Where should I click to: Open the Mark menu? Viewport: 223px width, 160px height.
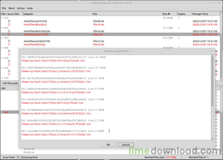(x=12, y=8)
